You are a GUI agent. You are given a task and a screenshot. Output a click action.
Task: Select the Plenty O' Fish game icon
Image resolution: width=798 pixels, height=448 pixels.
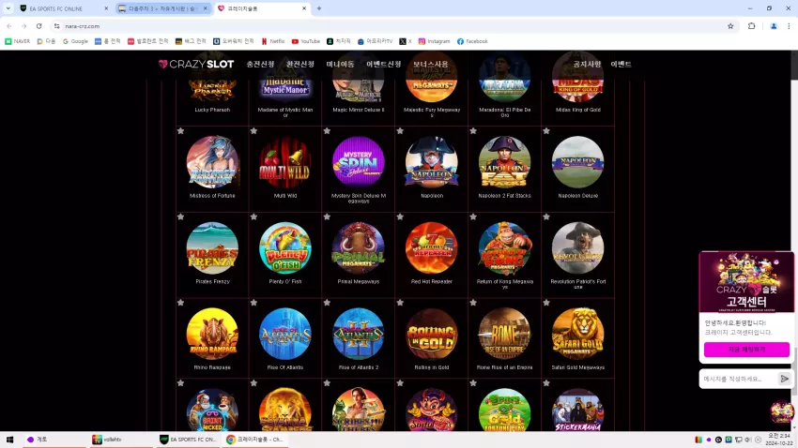(x=285, y=247)
